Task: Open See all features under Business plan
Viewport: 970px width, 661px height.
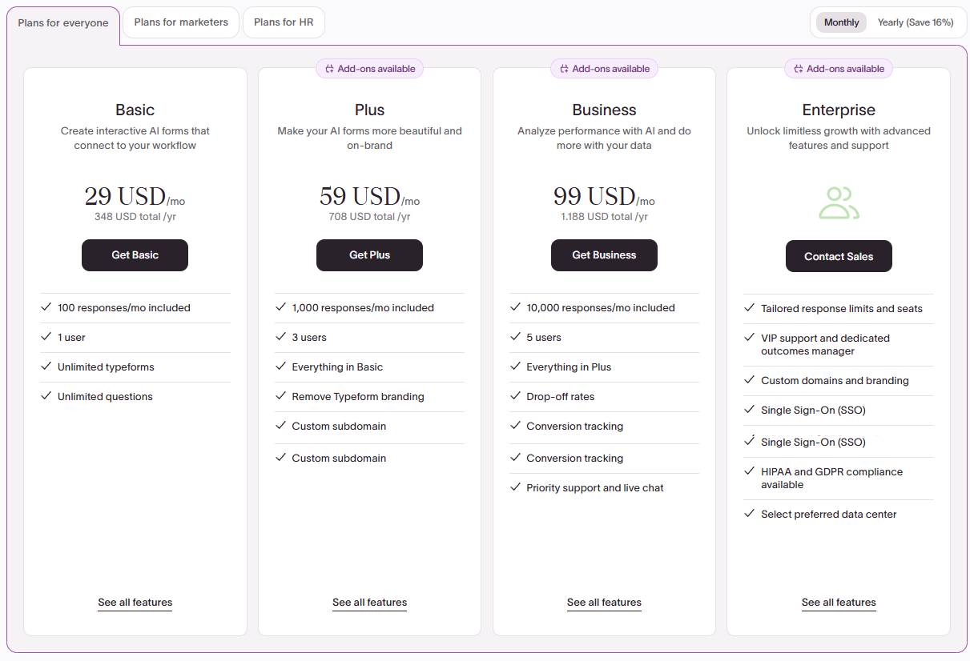Action: (x=604, y=602)
